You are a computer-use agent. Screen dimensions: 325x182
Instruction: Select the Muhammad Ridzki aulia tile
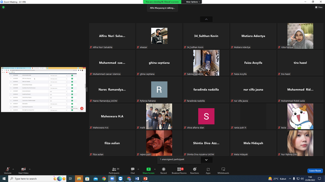click(x=300, y=89)
